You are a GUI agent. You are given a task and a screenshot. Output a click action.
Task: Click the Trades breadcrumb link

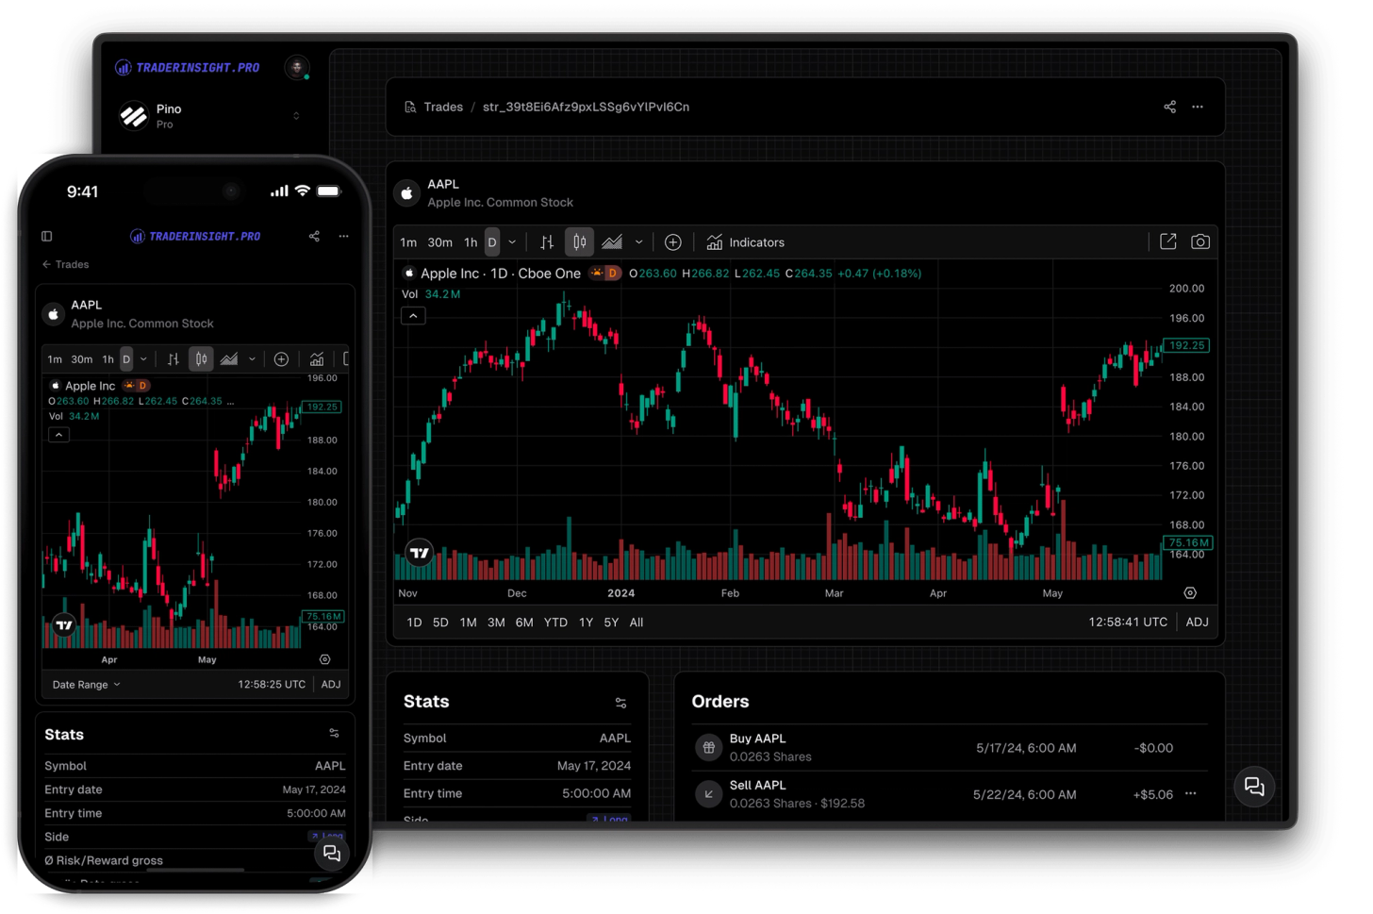pyautogui.click(x=444, y=107)
